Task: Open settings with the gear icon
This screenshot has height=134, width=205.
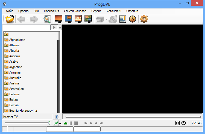Action: 144,19
